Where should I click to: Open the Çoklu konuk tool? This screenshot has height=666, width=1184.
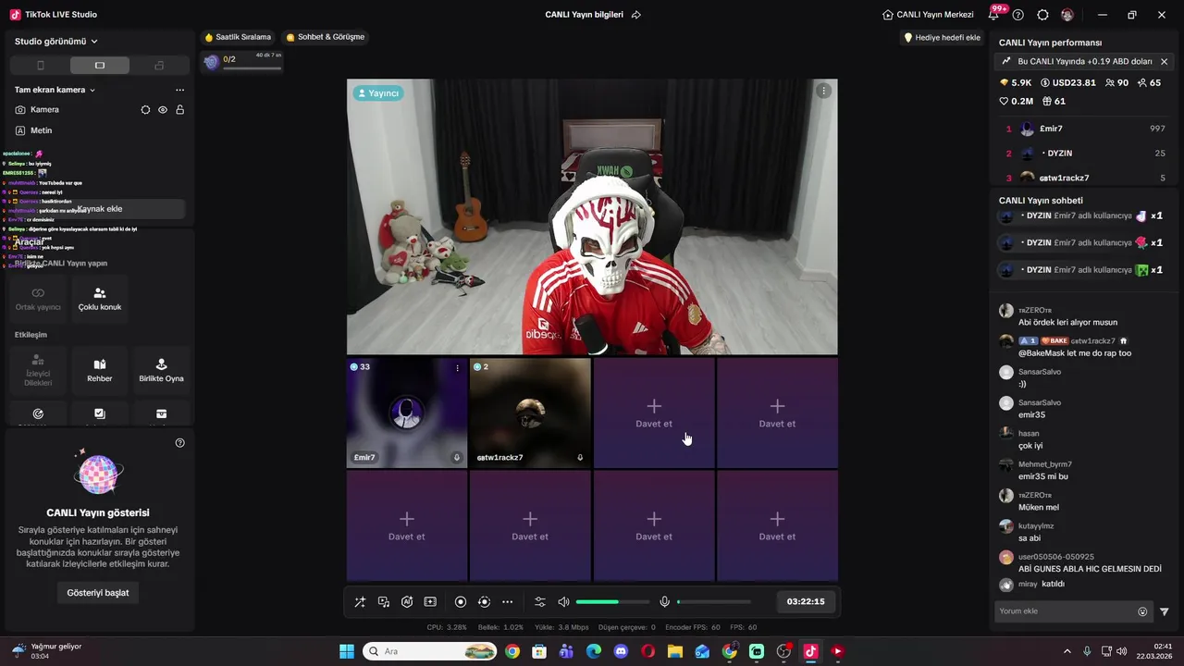[100, 299]
